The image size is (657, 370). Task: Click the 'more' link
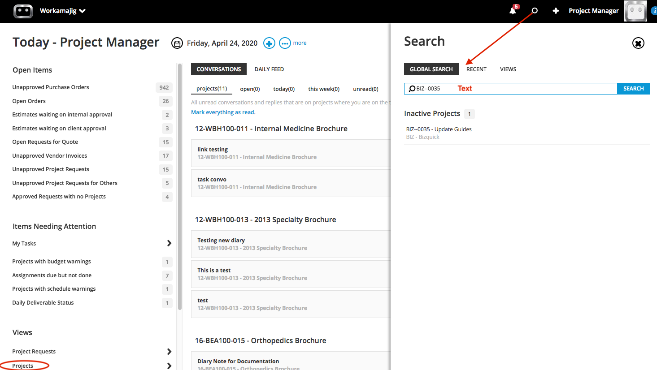[x=300, y=43]
